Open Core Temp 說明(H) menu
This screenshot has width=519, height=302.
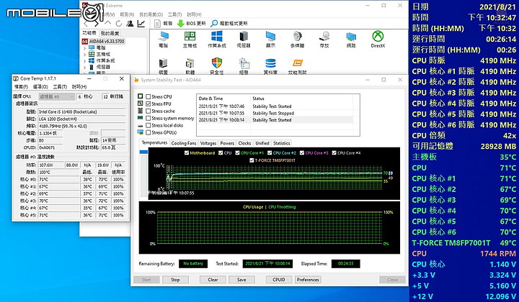[x=79, y=86]
